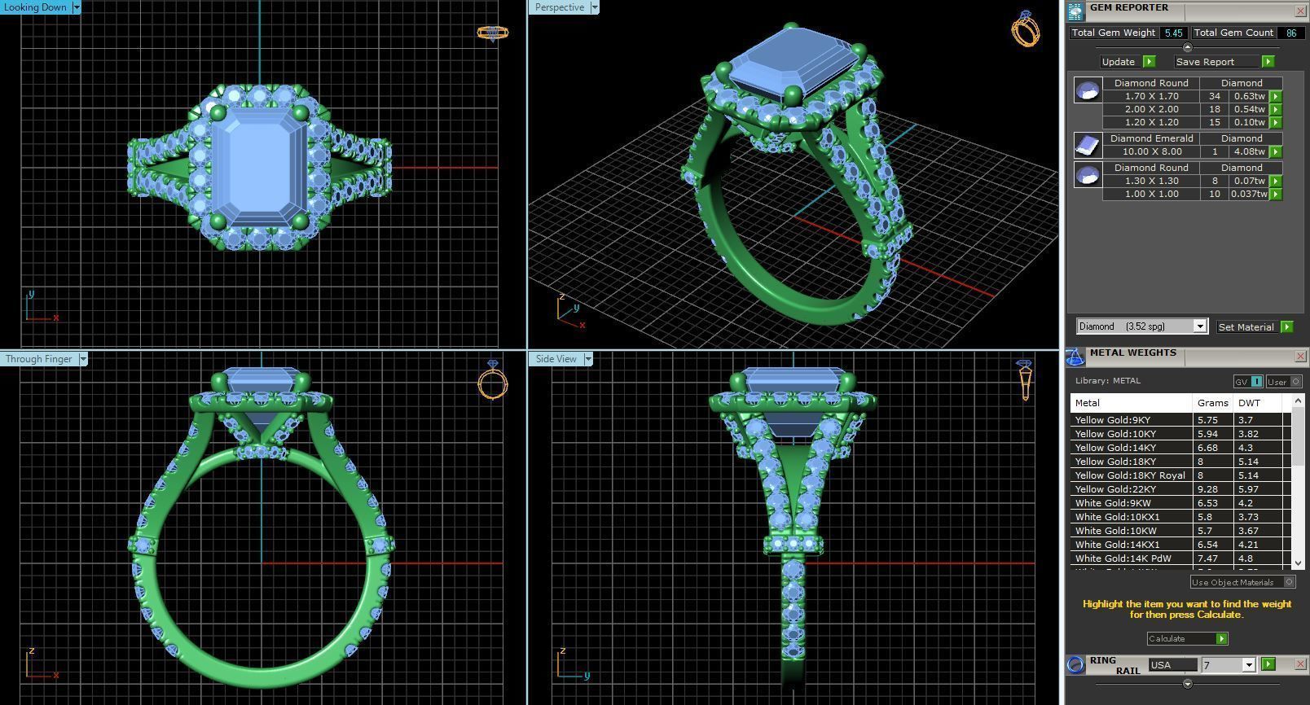The image size is (1310, 705).
Task: Select the Yellow Gold:22KY row
Action: pyautogui.click(x=1180, y=489)
